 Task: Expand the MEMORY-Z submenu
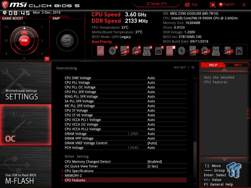point(125,175)
